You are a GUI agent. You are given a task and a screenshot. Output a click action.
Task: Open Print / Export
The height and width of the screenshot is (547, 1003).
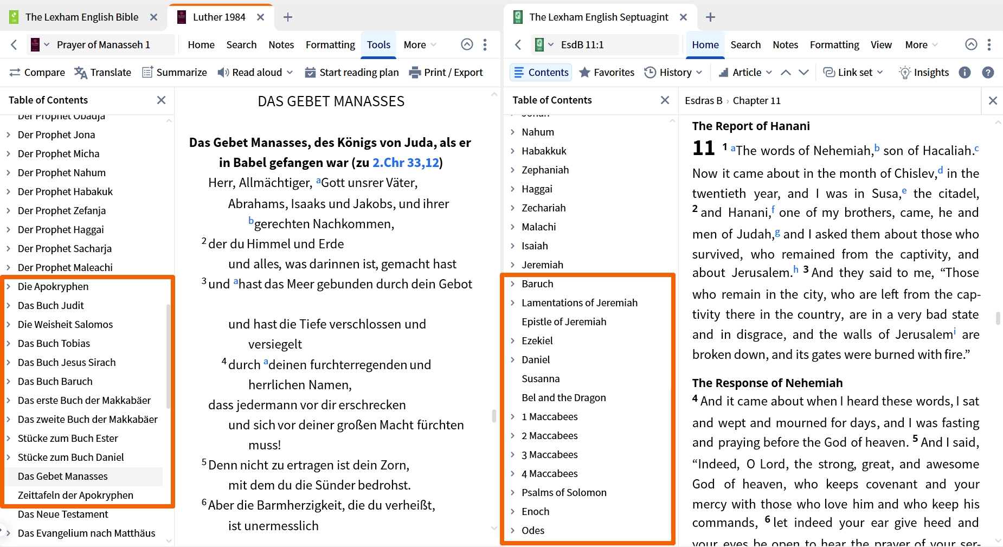(446, 73)
